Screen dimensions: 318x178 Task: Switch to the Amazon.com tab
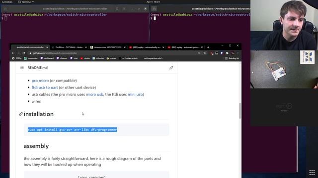pos(107,47)
